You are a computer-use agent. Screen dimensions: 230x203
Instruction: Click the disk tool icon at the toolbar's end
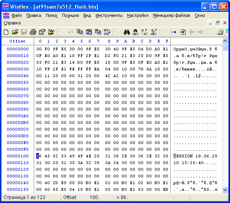220,32
